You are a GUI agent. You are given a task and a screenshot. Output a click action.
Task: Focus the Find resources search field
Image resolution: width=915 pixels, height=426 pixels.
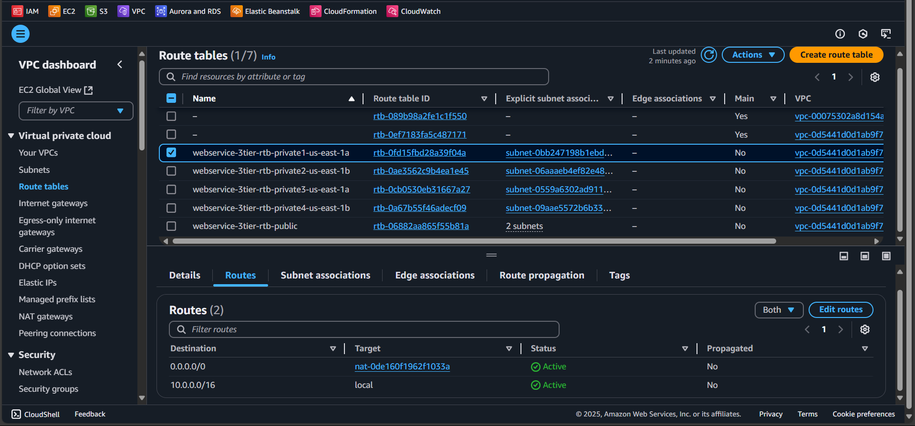tap(354, 77)
